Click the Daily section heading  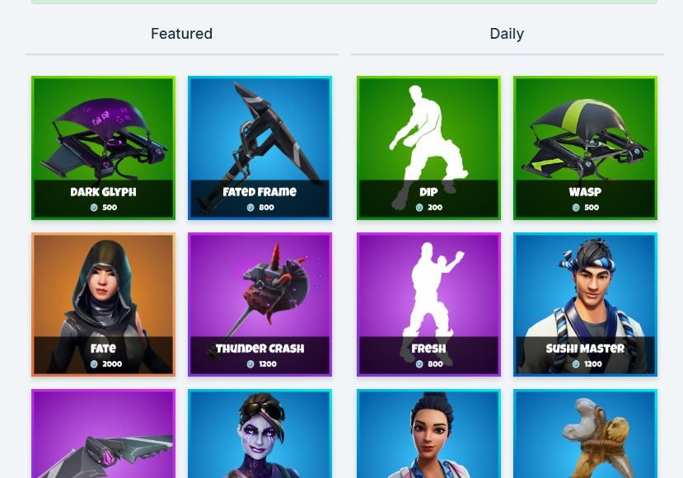pos(507,34)
